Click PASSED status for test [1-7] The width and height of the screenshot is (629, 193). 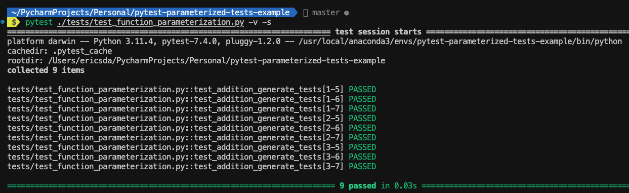tap(362, 109)
